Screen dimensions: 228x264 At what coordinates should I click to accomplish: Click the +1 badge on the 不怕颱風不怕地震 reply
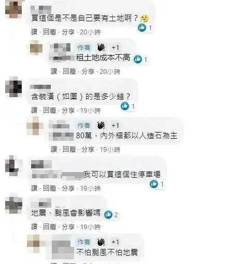pos(116,242)
